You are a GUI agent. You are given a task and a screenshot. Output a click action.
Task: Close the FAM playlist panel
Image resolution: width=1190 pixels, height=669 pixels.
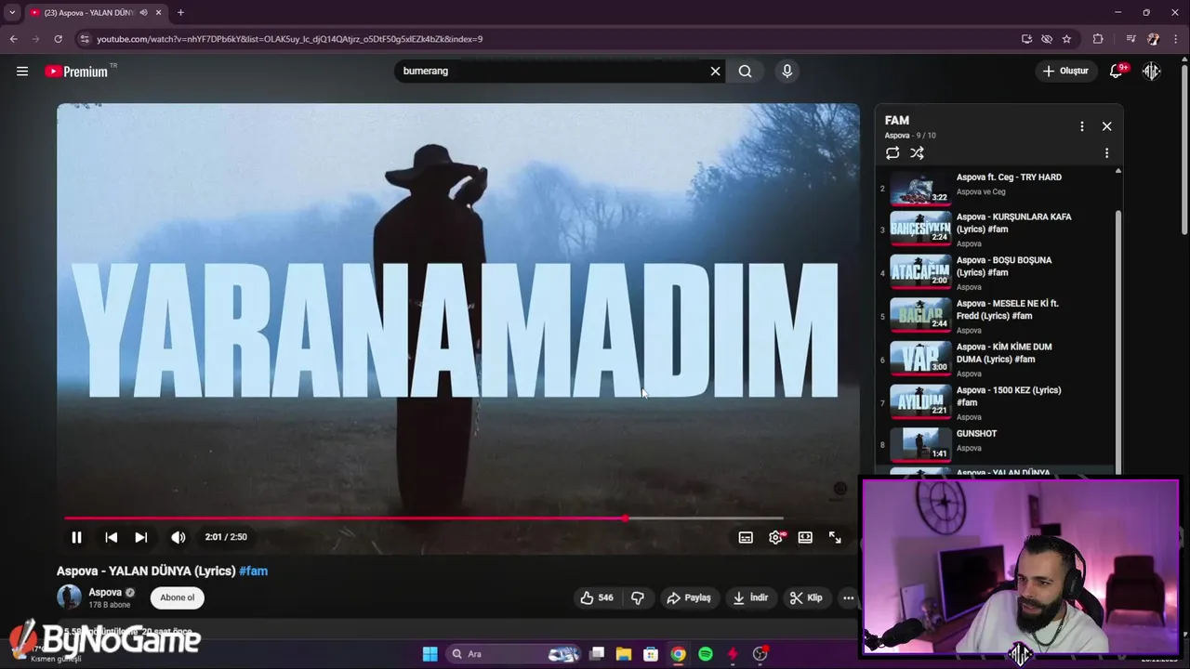[1106, 126]
